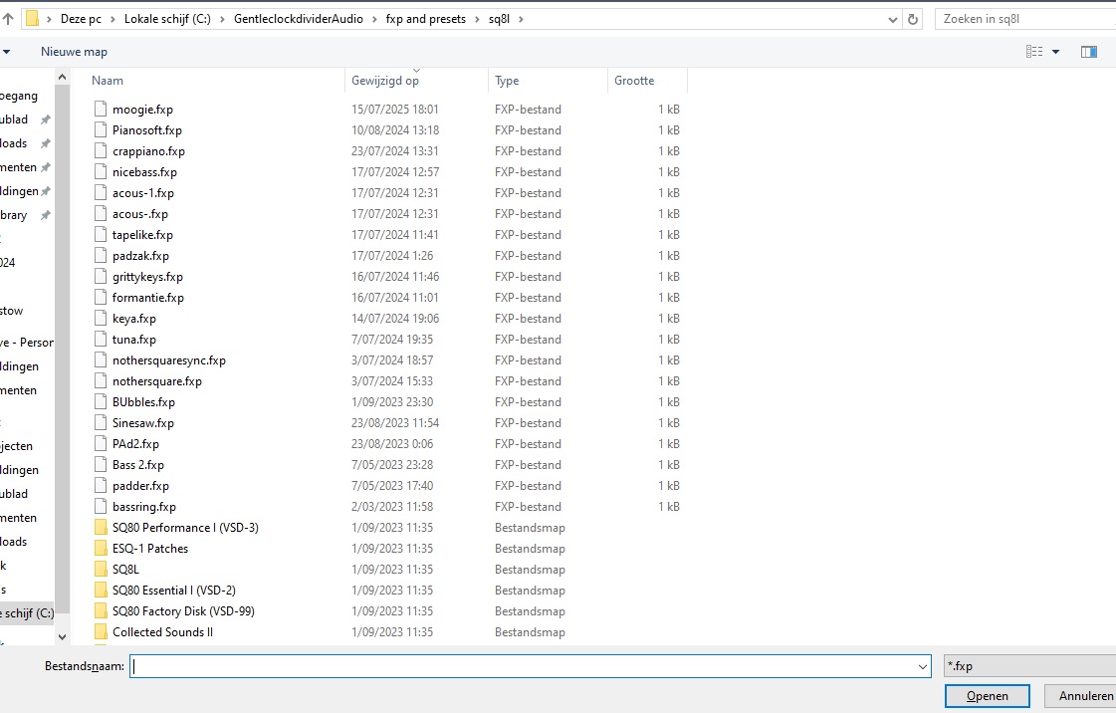Open the *.fxp file type filter
The width and height of the screenshot is (1116, 713).
[1029, 666]
